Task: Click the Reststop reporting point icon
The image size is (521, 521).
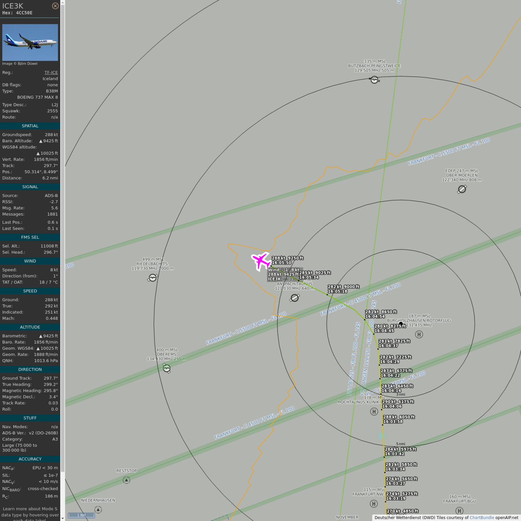Action: [126, 480]
